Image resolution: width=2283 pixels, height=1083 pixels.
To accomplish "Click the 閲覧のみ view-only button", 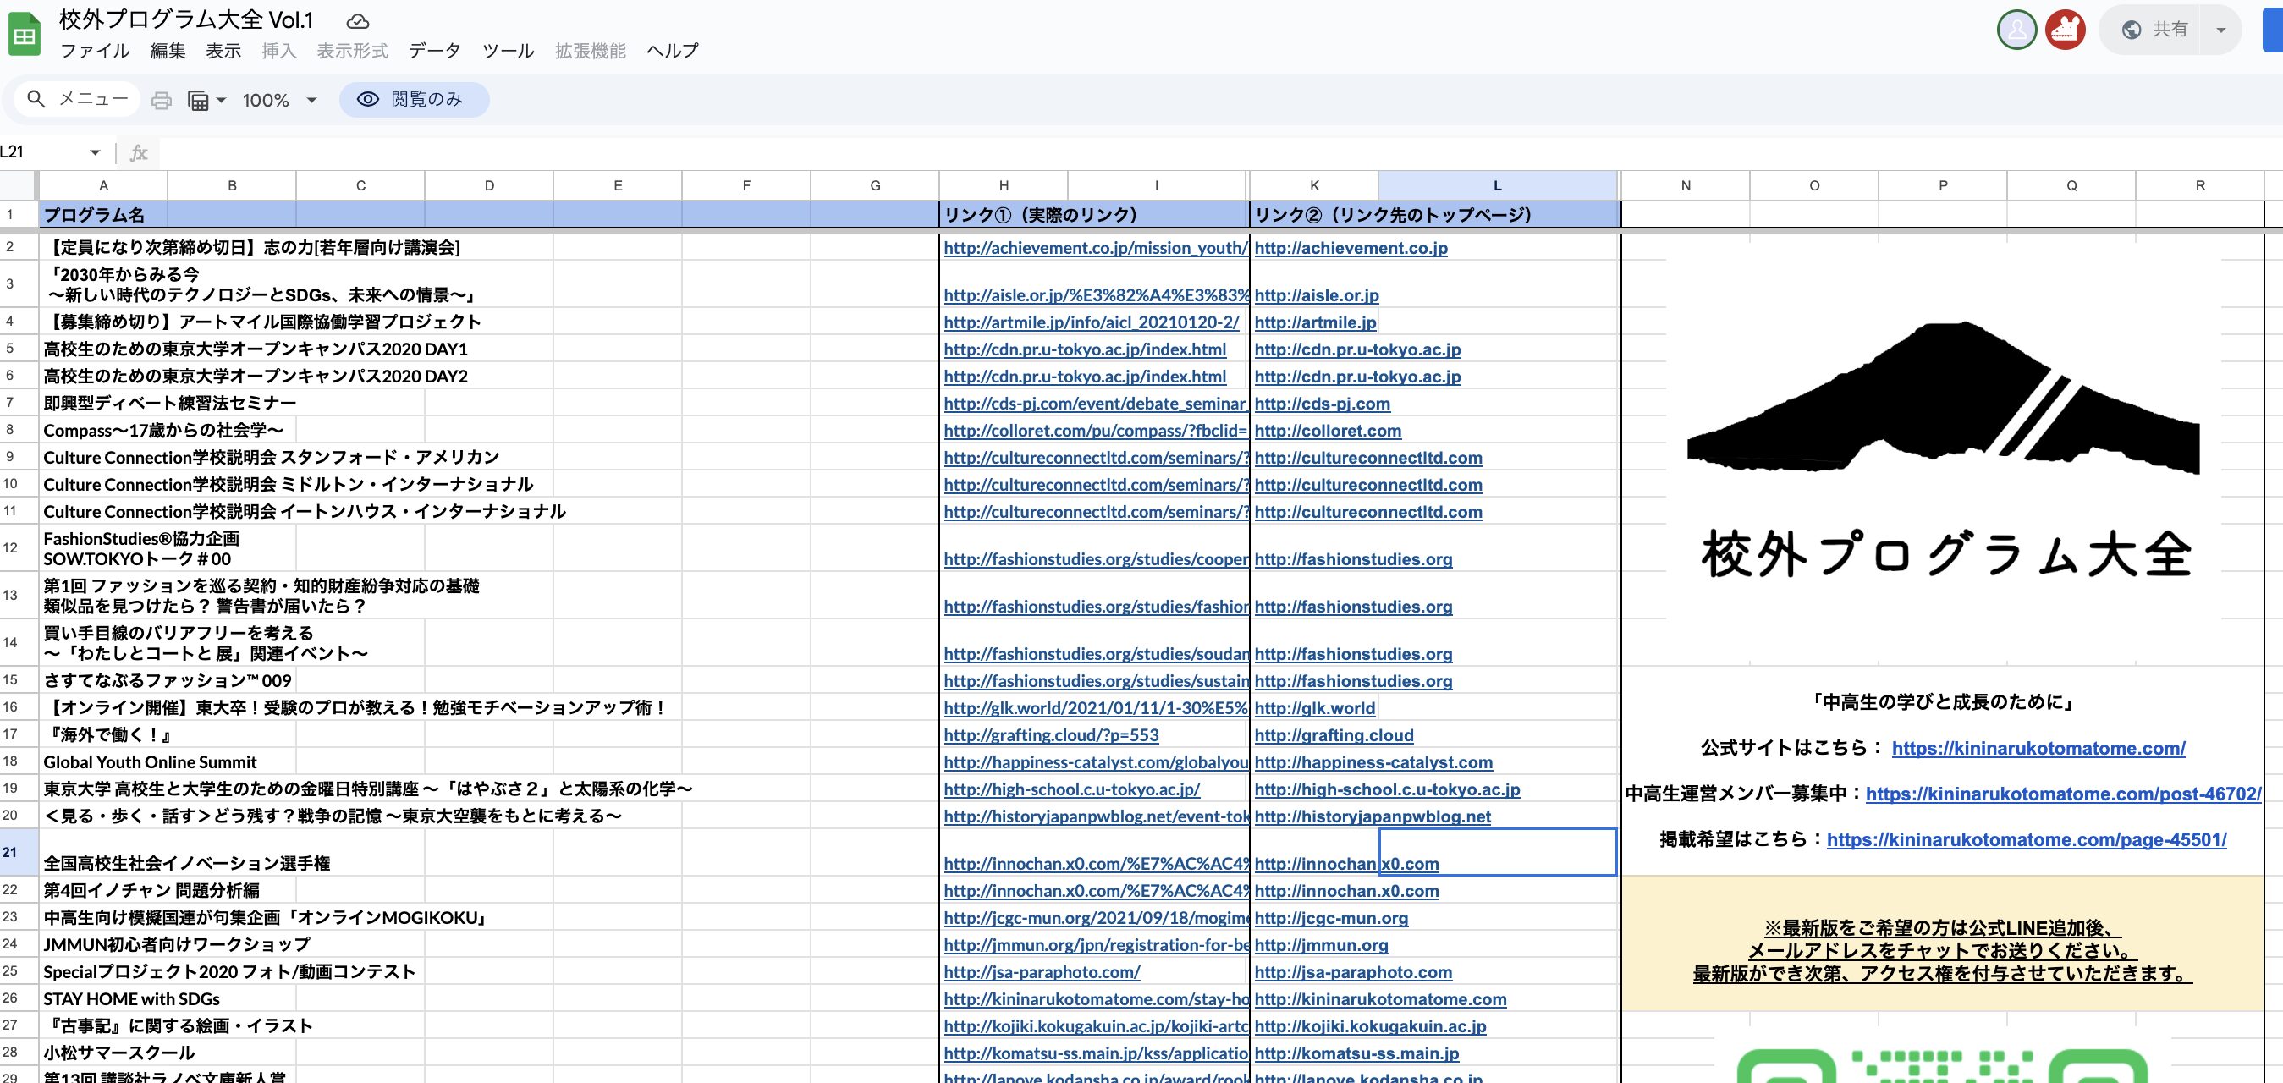I will [414, 99].
